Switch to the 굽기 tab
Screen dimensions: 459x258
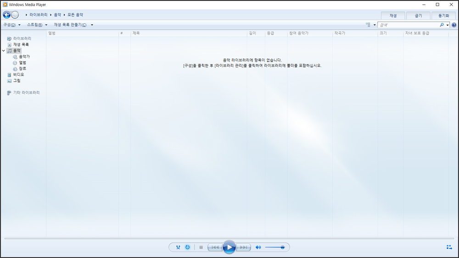tap(418, 16)
